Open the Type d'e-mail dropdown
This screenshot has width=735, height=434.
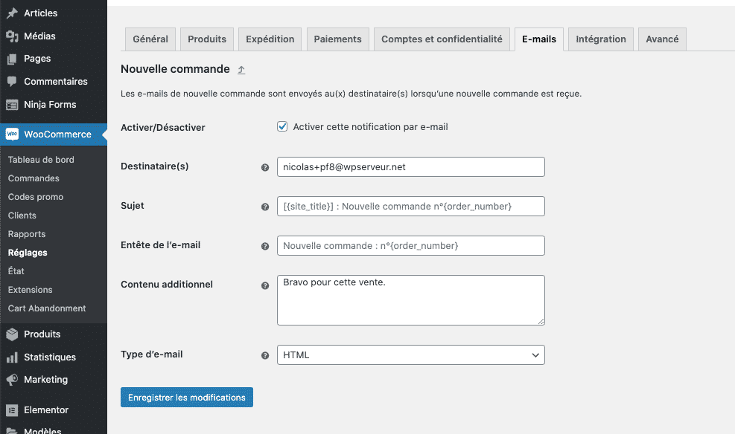click(x=410, y=354)
